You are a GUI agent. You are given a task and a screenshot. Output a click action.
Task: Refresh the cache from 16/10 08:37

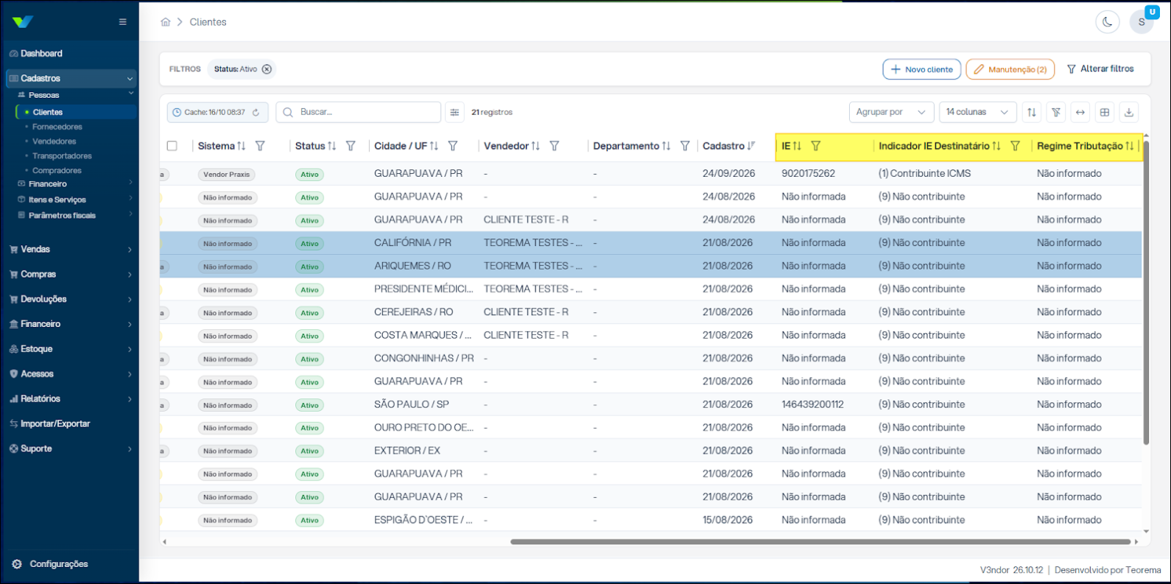(x=256, y=113)
